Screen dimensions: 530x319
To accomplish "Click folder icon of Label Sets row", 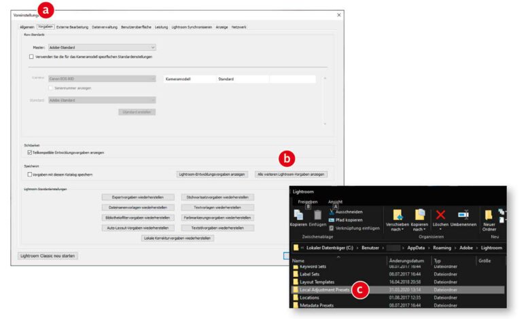I will [x=296, y=274].
